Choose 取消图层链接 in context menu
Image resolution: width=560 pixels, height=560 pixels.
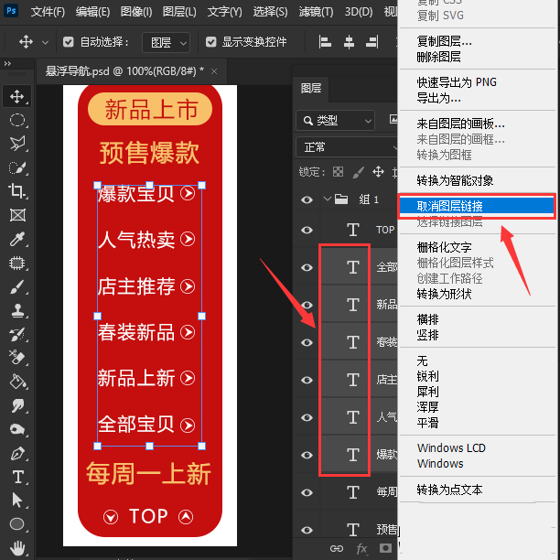(x=477, y=206)
